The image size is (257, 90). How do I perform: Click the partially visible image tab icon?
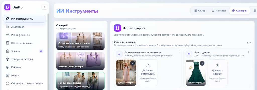255,11
